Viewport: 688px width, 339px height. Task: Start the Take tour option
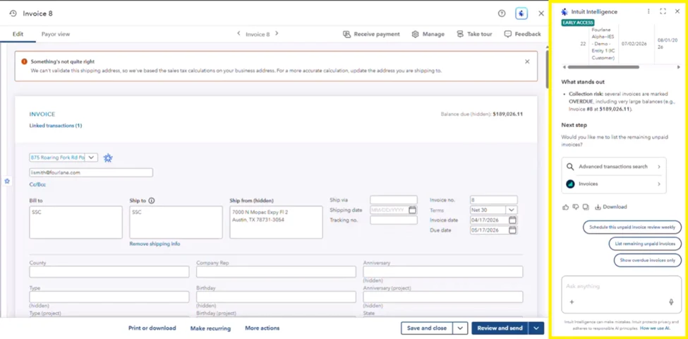pos(474,34)
